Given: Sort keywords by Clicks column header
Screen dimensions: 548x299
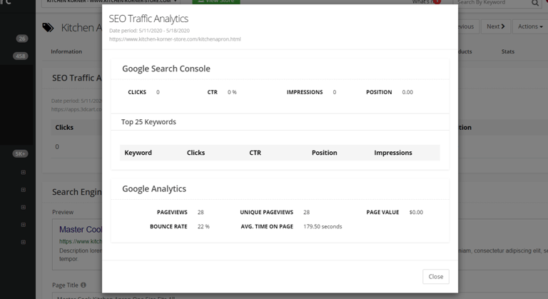Looking at the screenshot, I should click(196, 153).
